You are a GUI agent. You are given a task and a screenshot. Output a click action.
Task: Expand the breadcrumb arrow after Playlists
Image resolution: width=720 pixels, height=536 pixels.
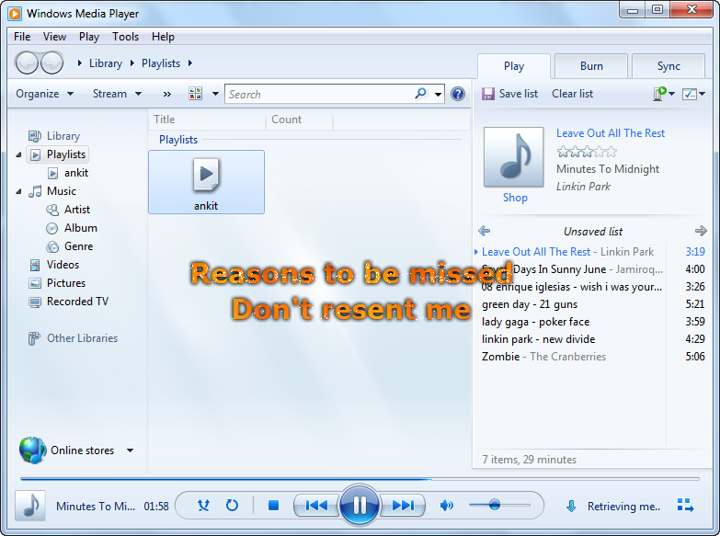pos(189,63)
